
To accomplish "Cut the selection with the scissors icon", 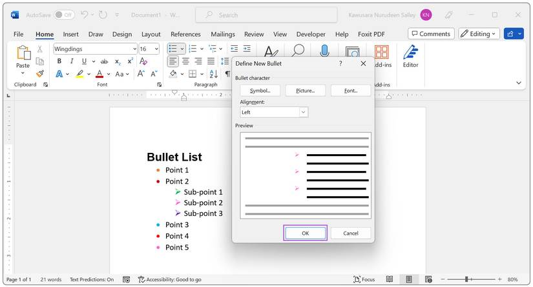I will point(40,50).
